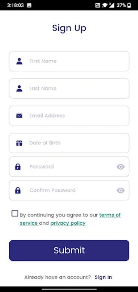Focus the Email Address input field
The width and height of the screenshot is (138, 292).
[69, 116]
